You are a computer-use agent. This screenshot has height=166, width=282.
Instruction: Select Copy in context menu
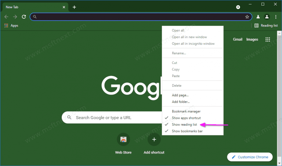tap(193, 69)
